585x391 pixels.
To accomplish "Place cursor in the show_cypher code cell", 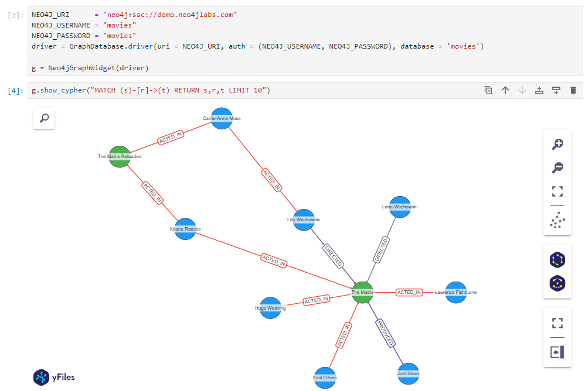I will [x=176, y=90].
